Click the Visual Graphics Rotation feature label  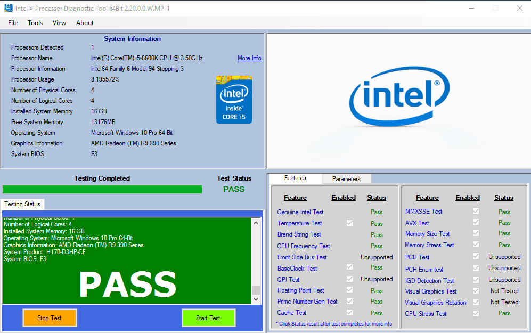point(436,303)
